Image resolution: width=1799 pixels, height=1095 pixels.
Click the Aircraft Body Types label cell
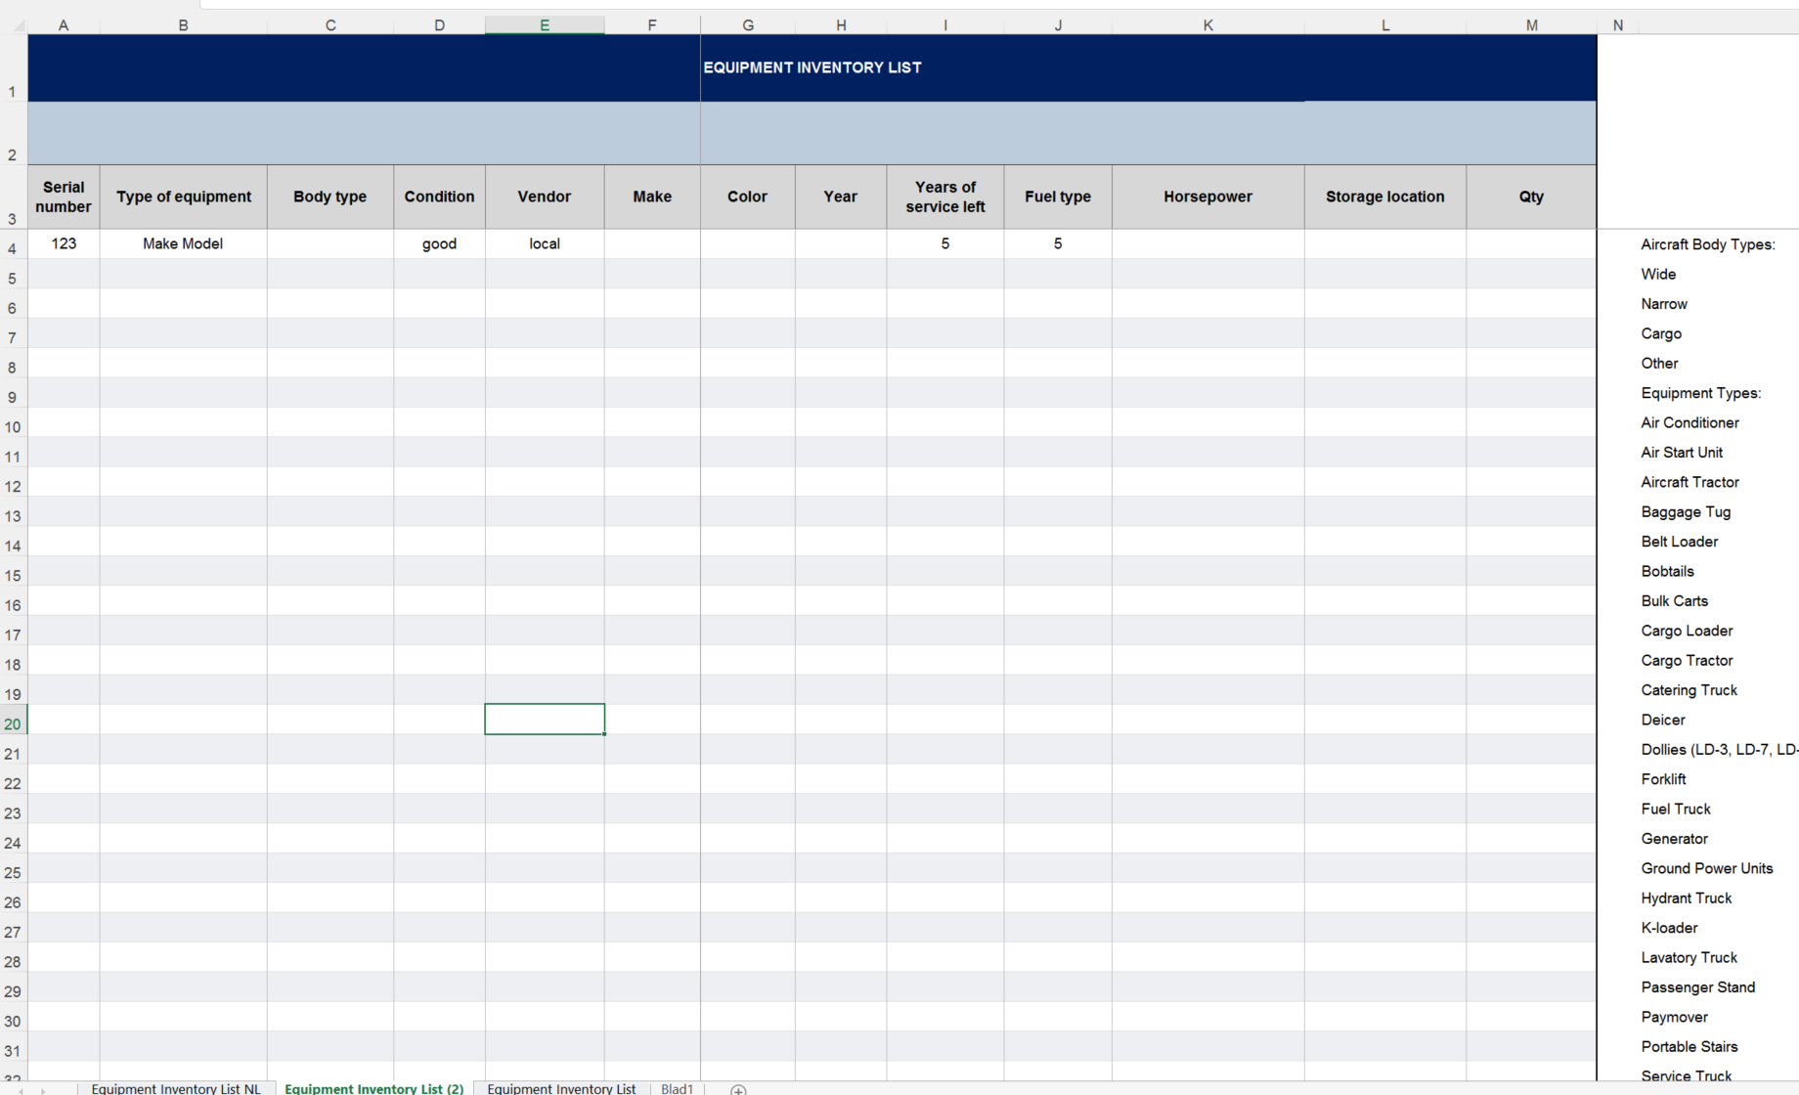(x=1708, y=243)
